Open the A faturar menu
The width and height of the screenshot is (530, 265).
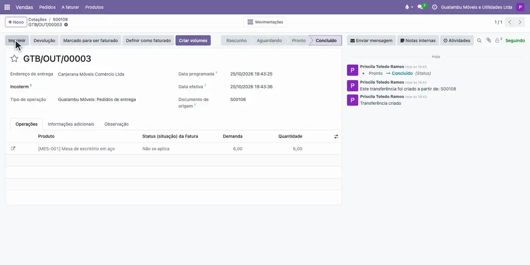70,7
